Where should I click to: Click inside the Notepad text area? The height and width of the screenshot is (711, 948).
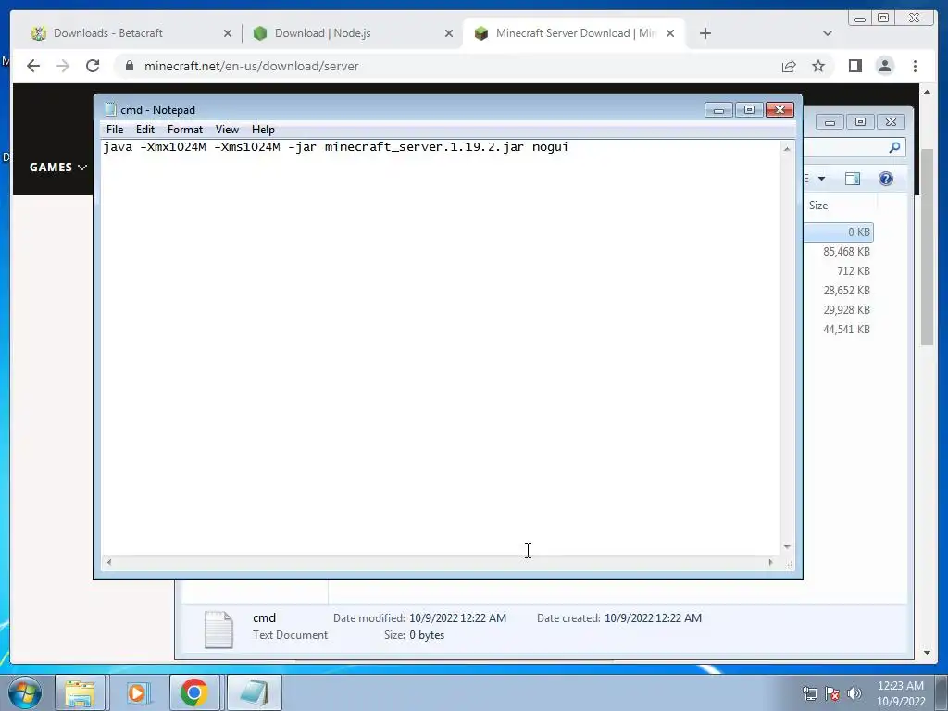coord(440,348)
